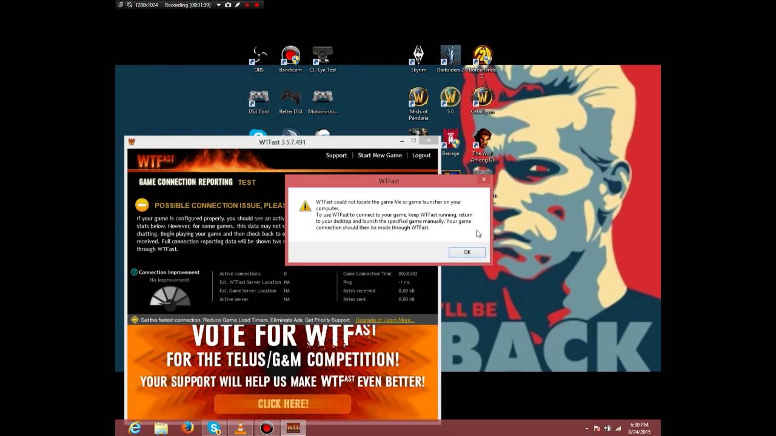
Task: Switch to Bandicam in the taskbar
Action: point(267,428)
